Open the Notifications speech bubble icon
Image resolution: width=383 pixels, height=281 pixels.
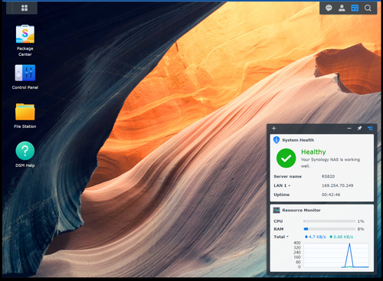pyautogui.click(x=329, y=8)
